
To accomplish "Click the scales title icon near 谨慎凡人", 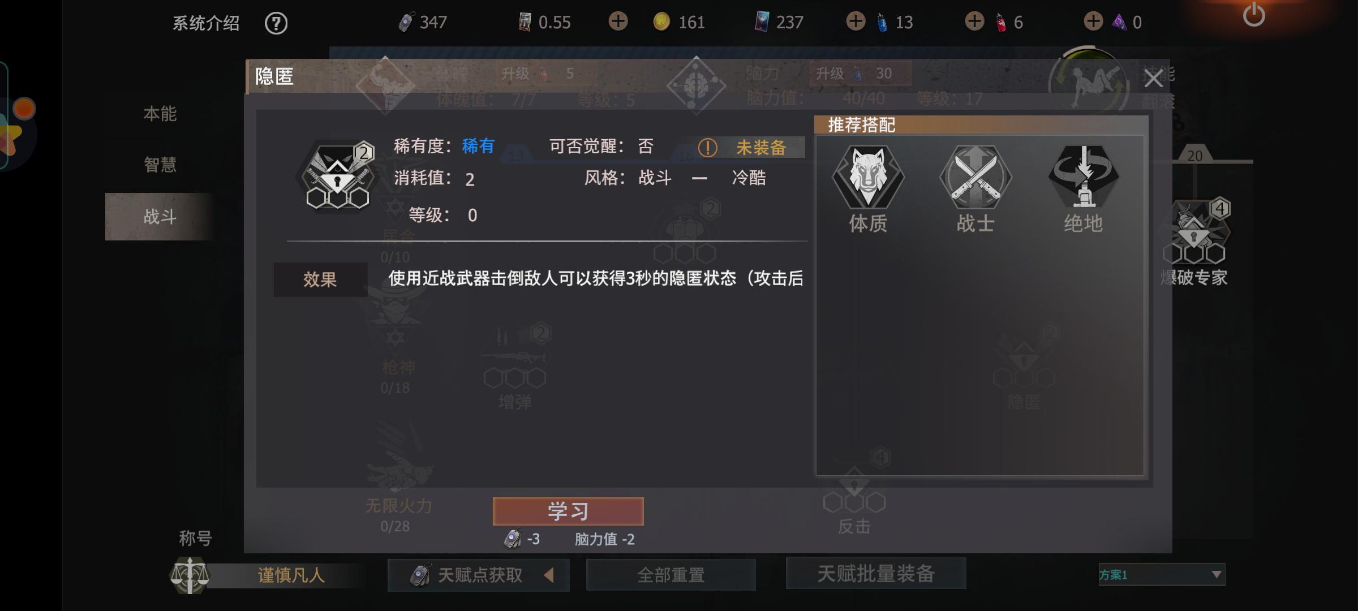I will click(190, 575).
